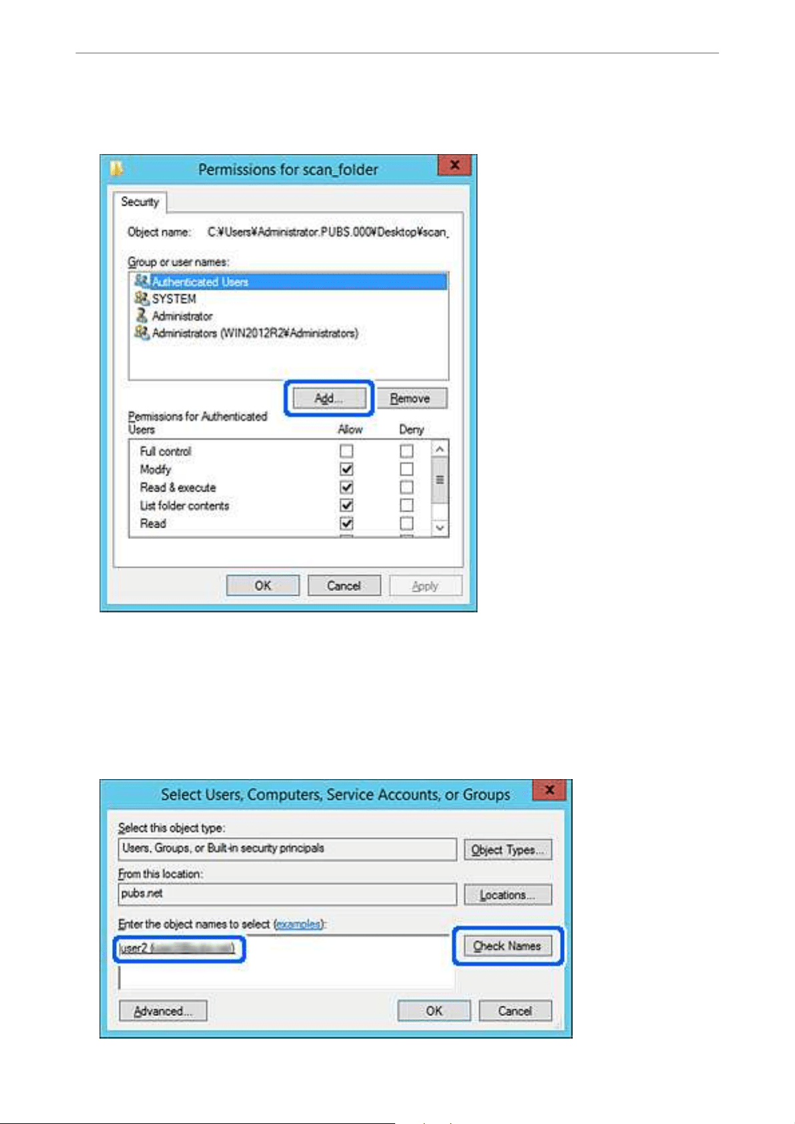This screenshot has width=795, height=1124.
Task: Click the permissions list scroll down arrow
Action: coord(440,528)
